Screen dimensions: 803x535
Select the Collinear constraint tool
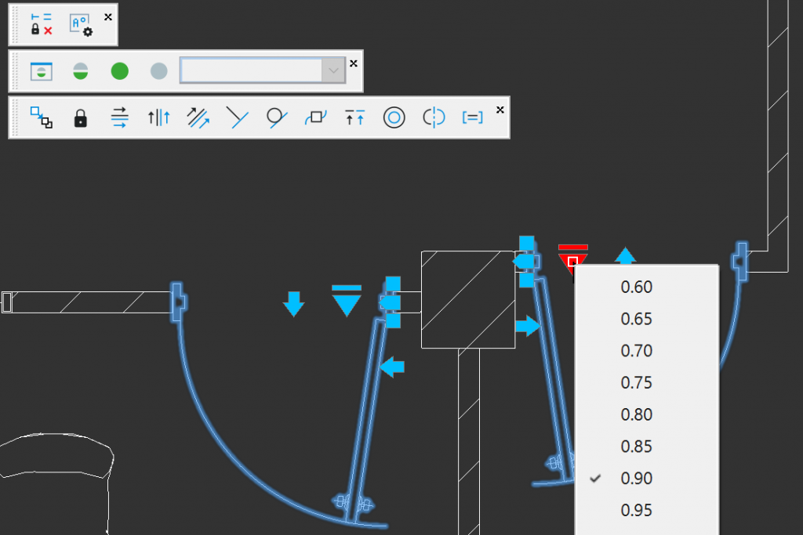click(x=355, y=117)
